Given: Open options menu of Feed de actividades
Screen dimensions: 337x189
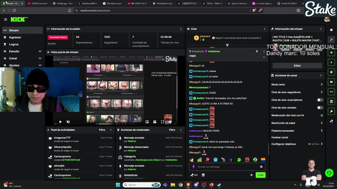Looking at the screenshot, I should [111, 130].
